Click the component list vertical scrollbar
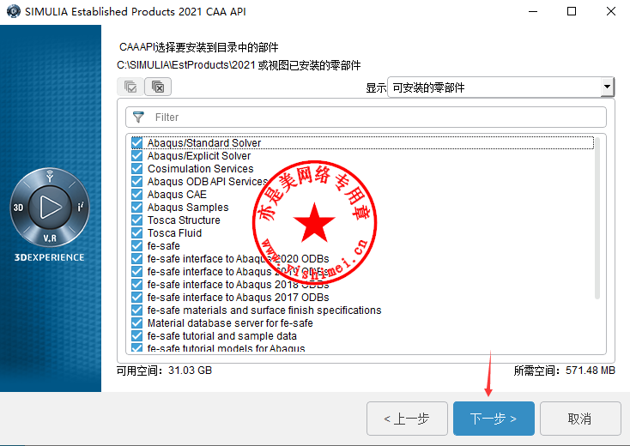This screenshot has height=446, width=630. [x=597, y=218]
